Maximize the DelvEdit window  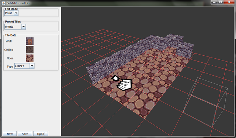(x=221, y=2)
